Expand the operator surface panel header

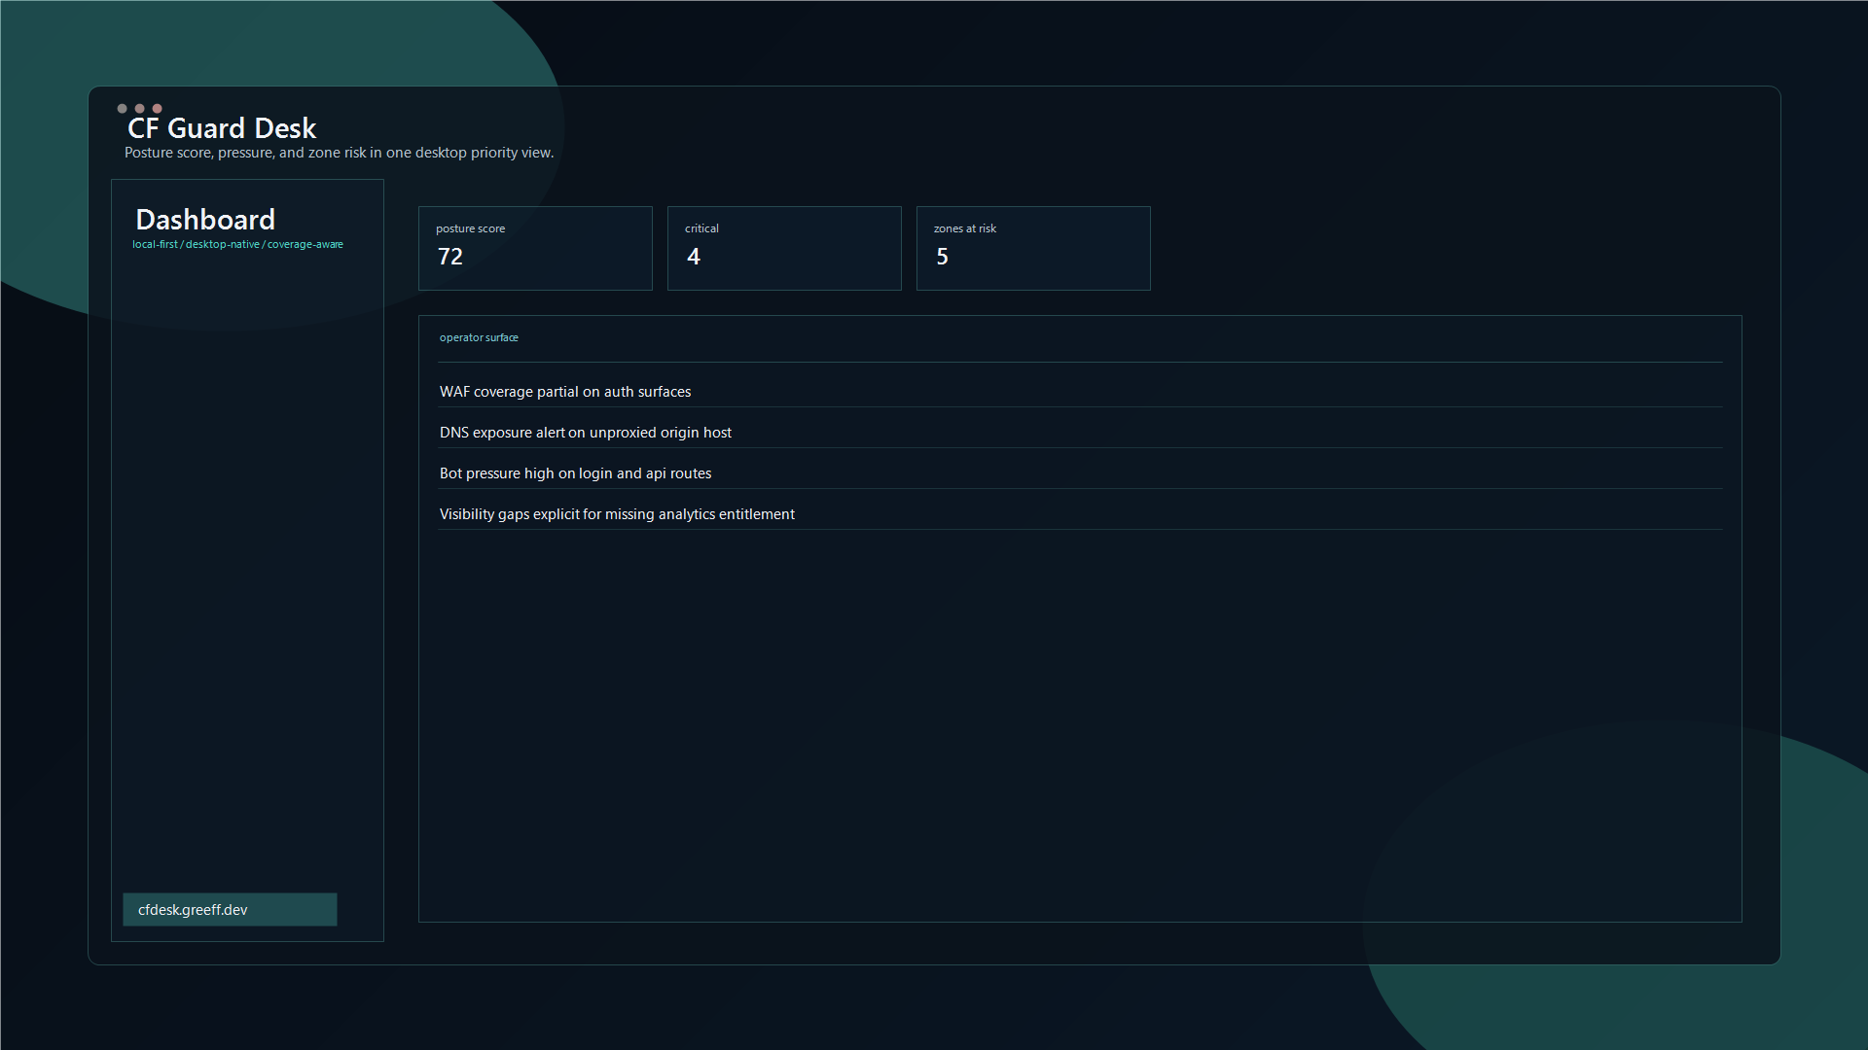[479, 337]
